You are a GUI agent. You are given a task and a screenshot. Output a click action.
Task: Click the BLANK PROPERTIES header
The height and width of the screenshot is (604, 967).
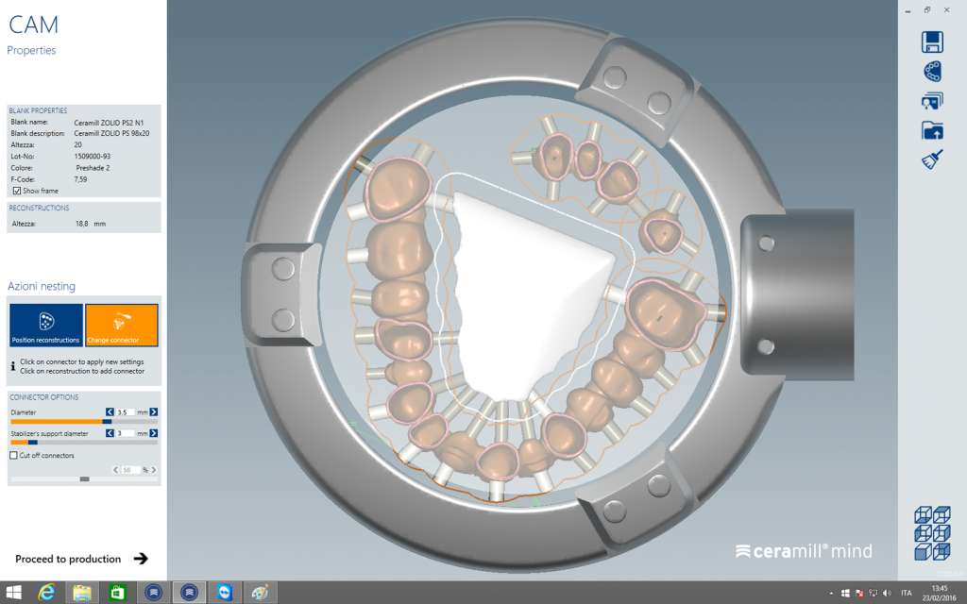pos(38,111)
